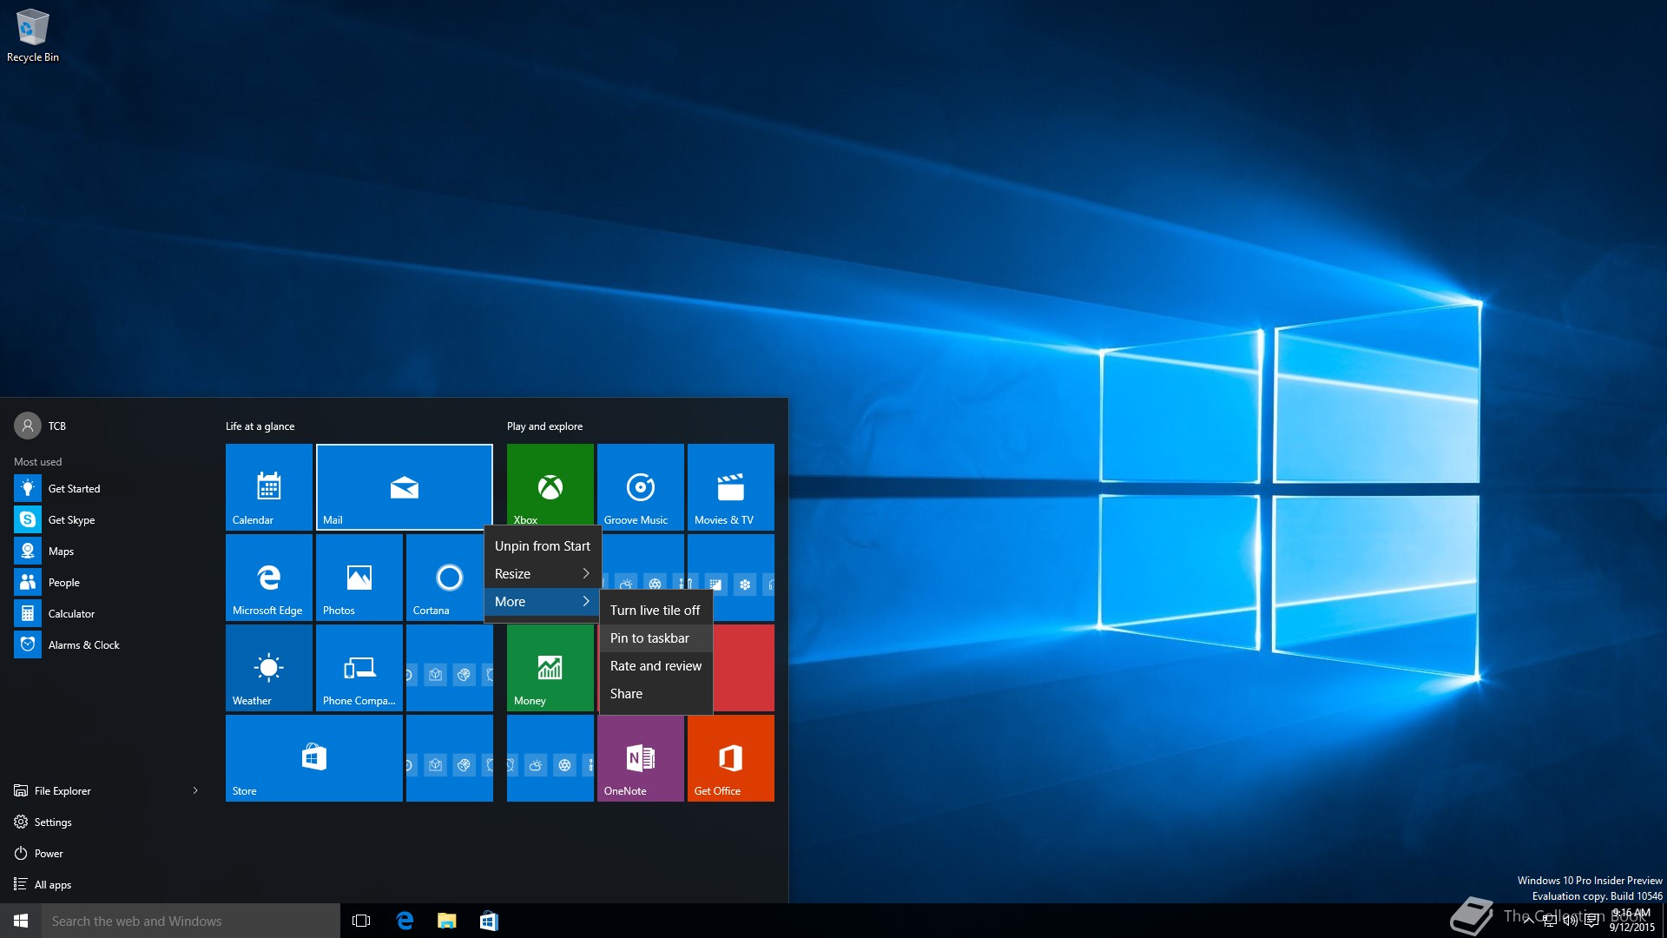Open File Explorer from the taskbar

446,921
